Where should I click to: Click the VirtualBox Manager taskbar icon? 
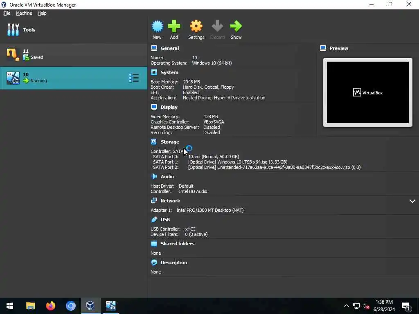[x=90, y=306]
